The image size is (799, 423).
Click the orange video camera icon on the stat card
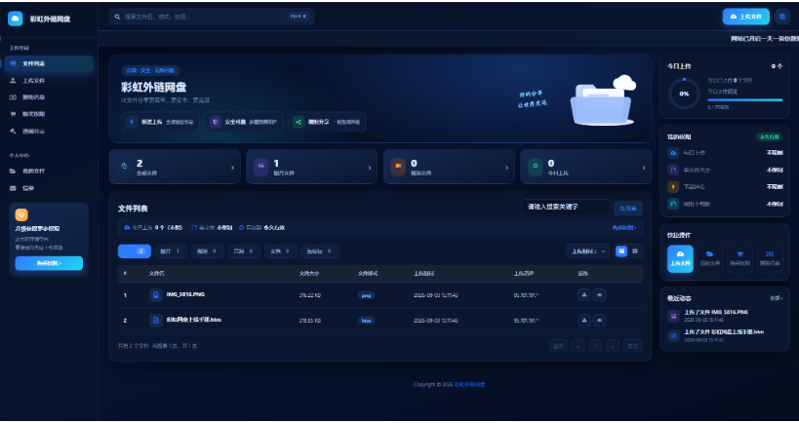tap(398, 167)
